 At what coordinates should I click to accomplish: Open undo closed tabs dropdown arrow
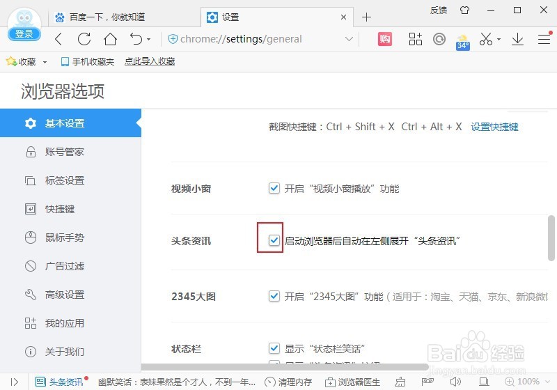click(148, 39)
